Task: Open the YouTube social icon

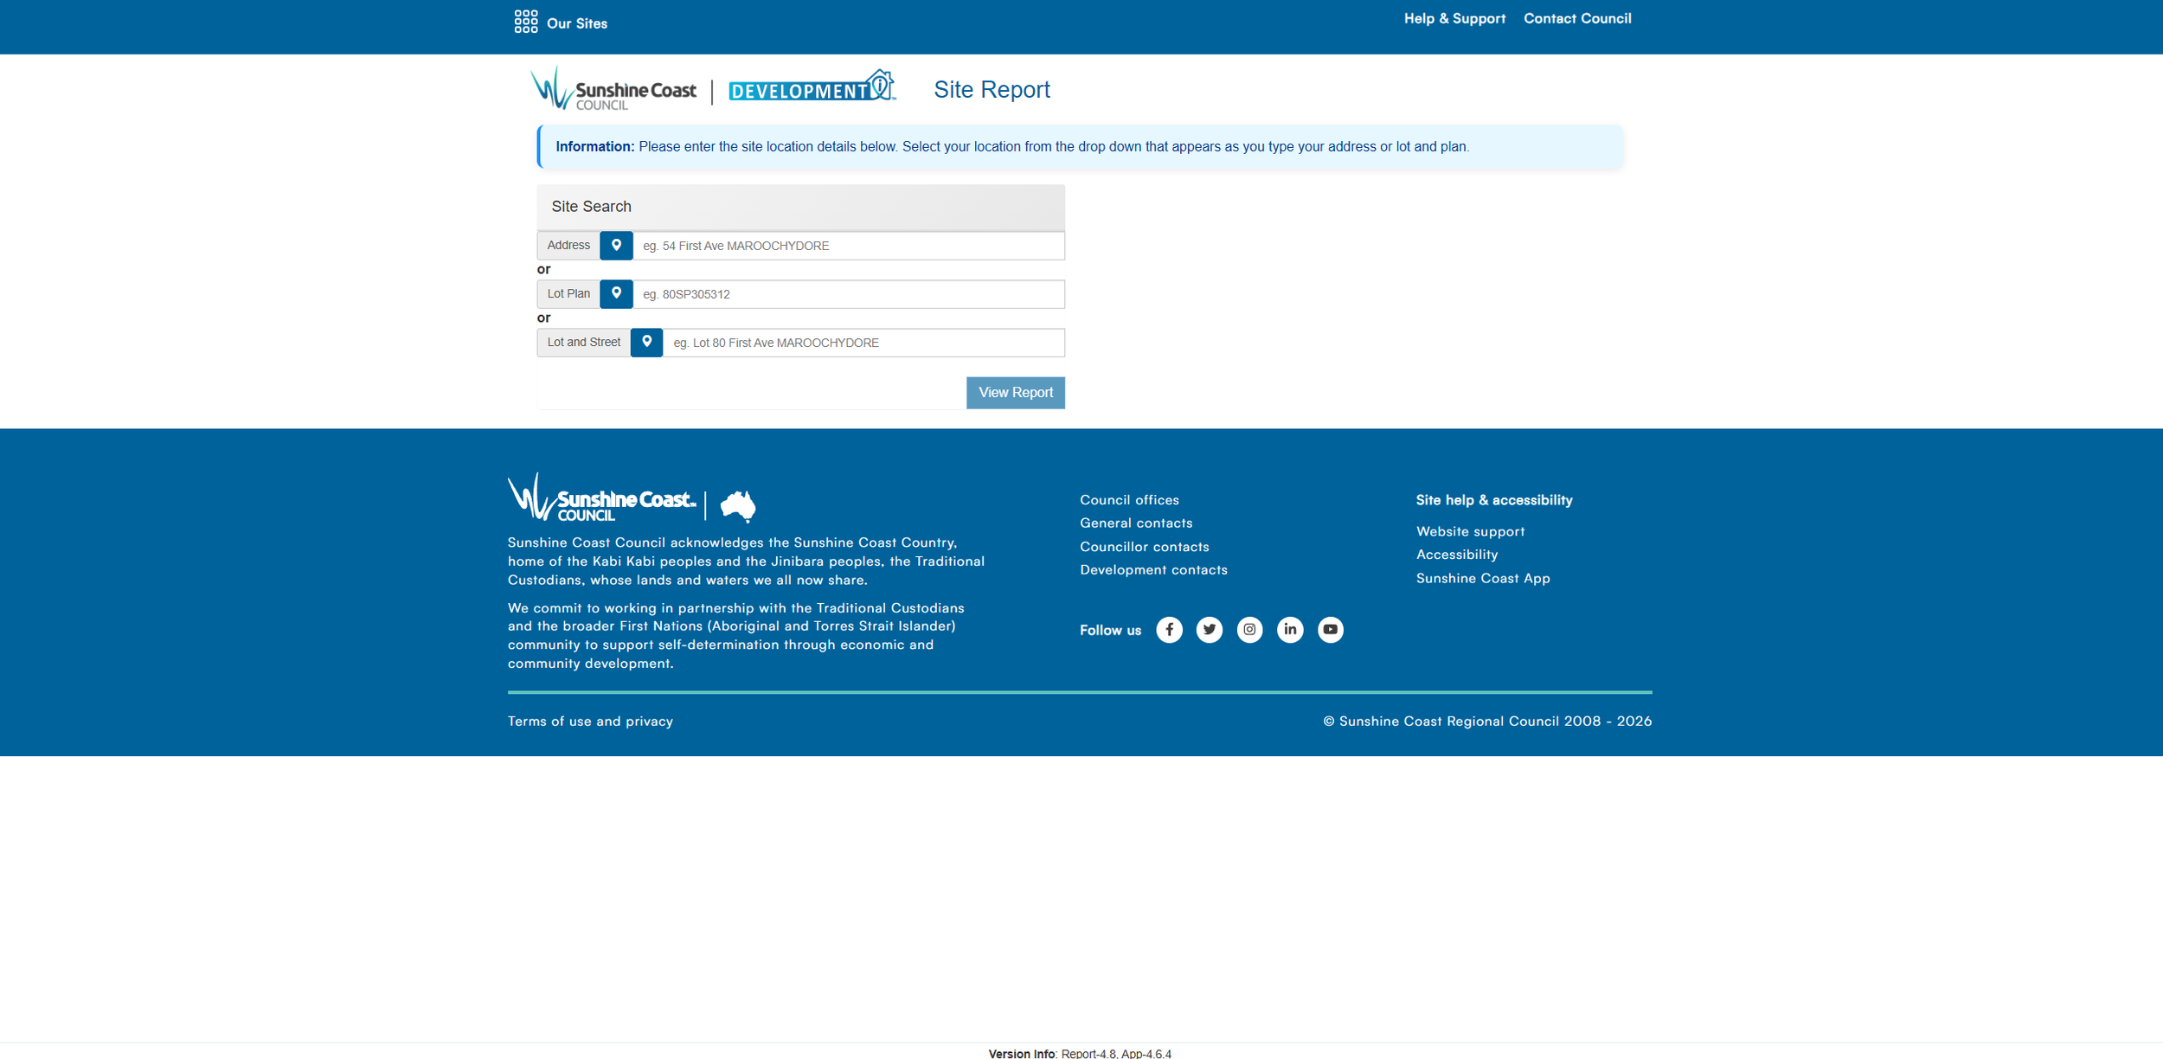Action: tap(1330, 629)
